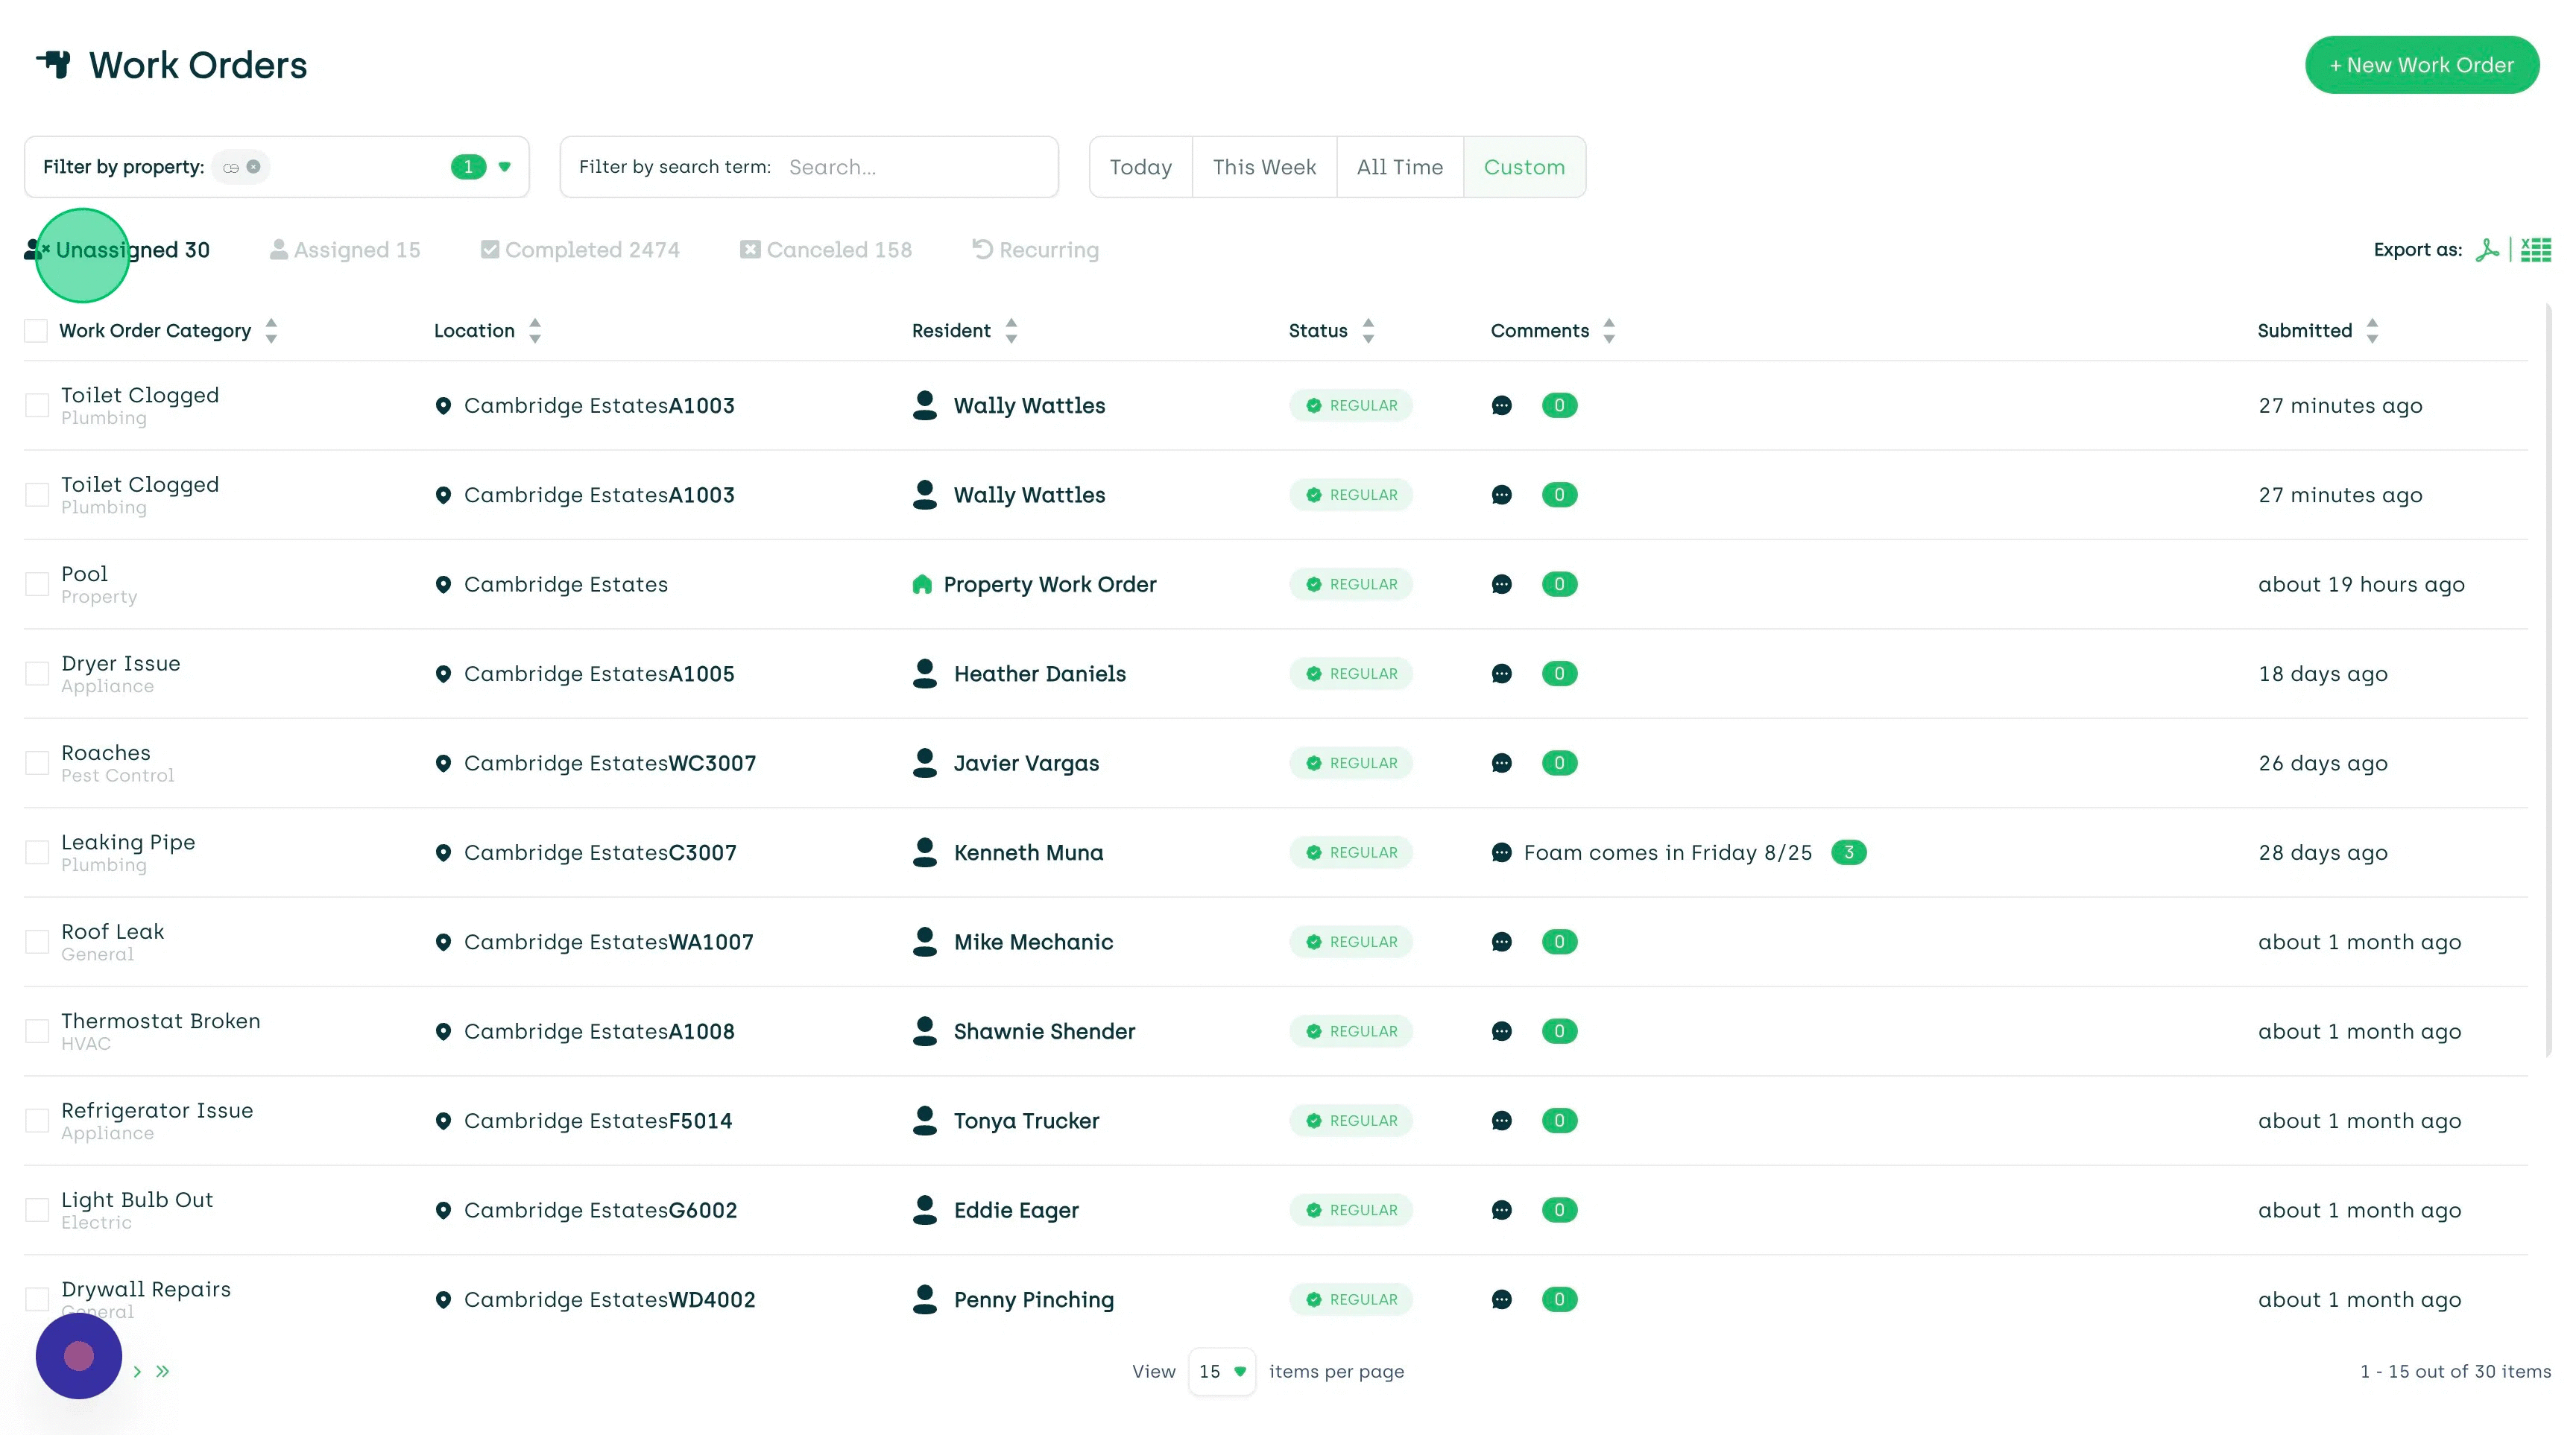
Task: Select Custom date range
Action: tap(1524, 167)
